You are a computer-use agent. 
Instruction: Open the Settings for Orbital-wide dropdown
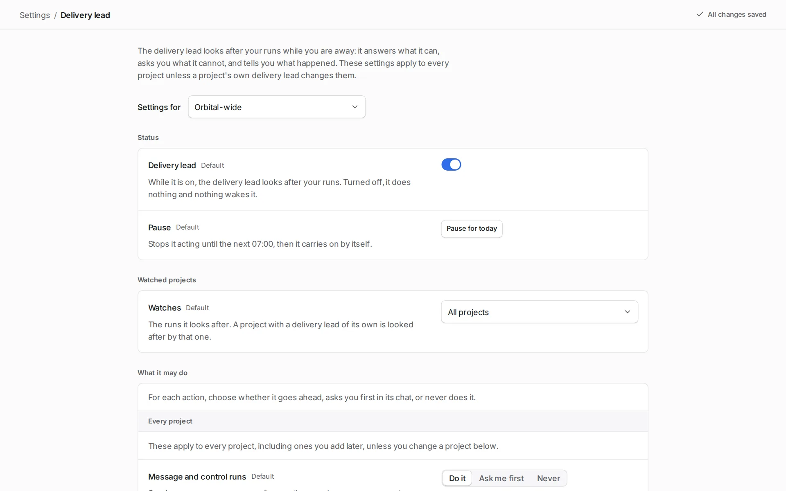click(x=277, y=107)
